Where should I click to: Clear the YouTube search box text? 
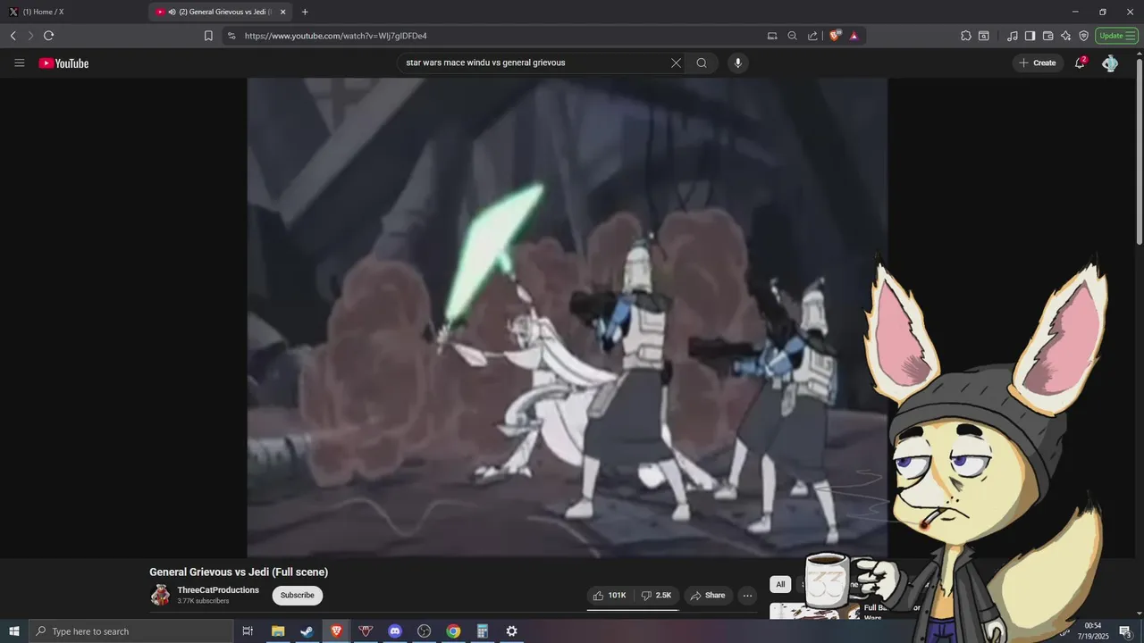676,63
